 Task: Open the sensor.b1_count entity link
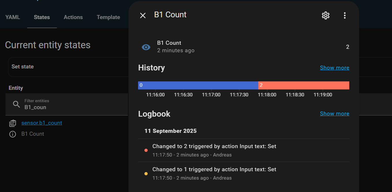pyautogui.click(x=42, y=123)
